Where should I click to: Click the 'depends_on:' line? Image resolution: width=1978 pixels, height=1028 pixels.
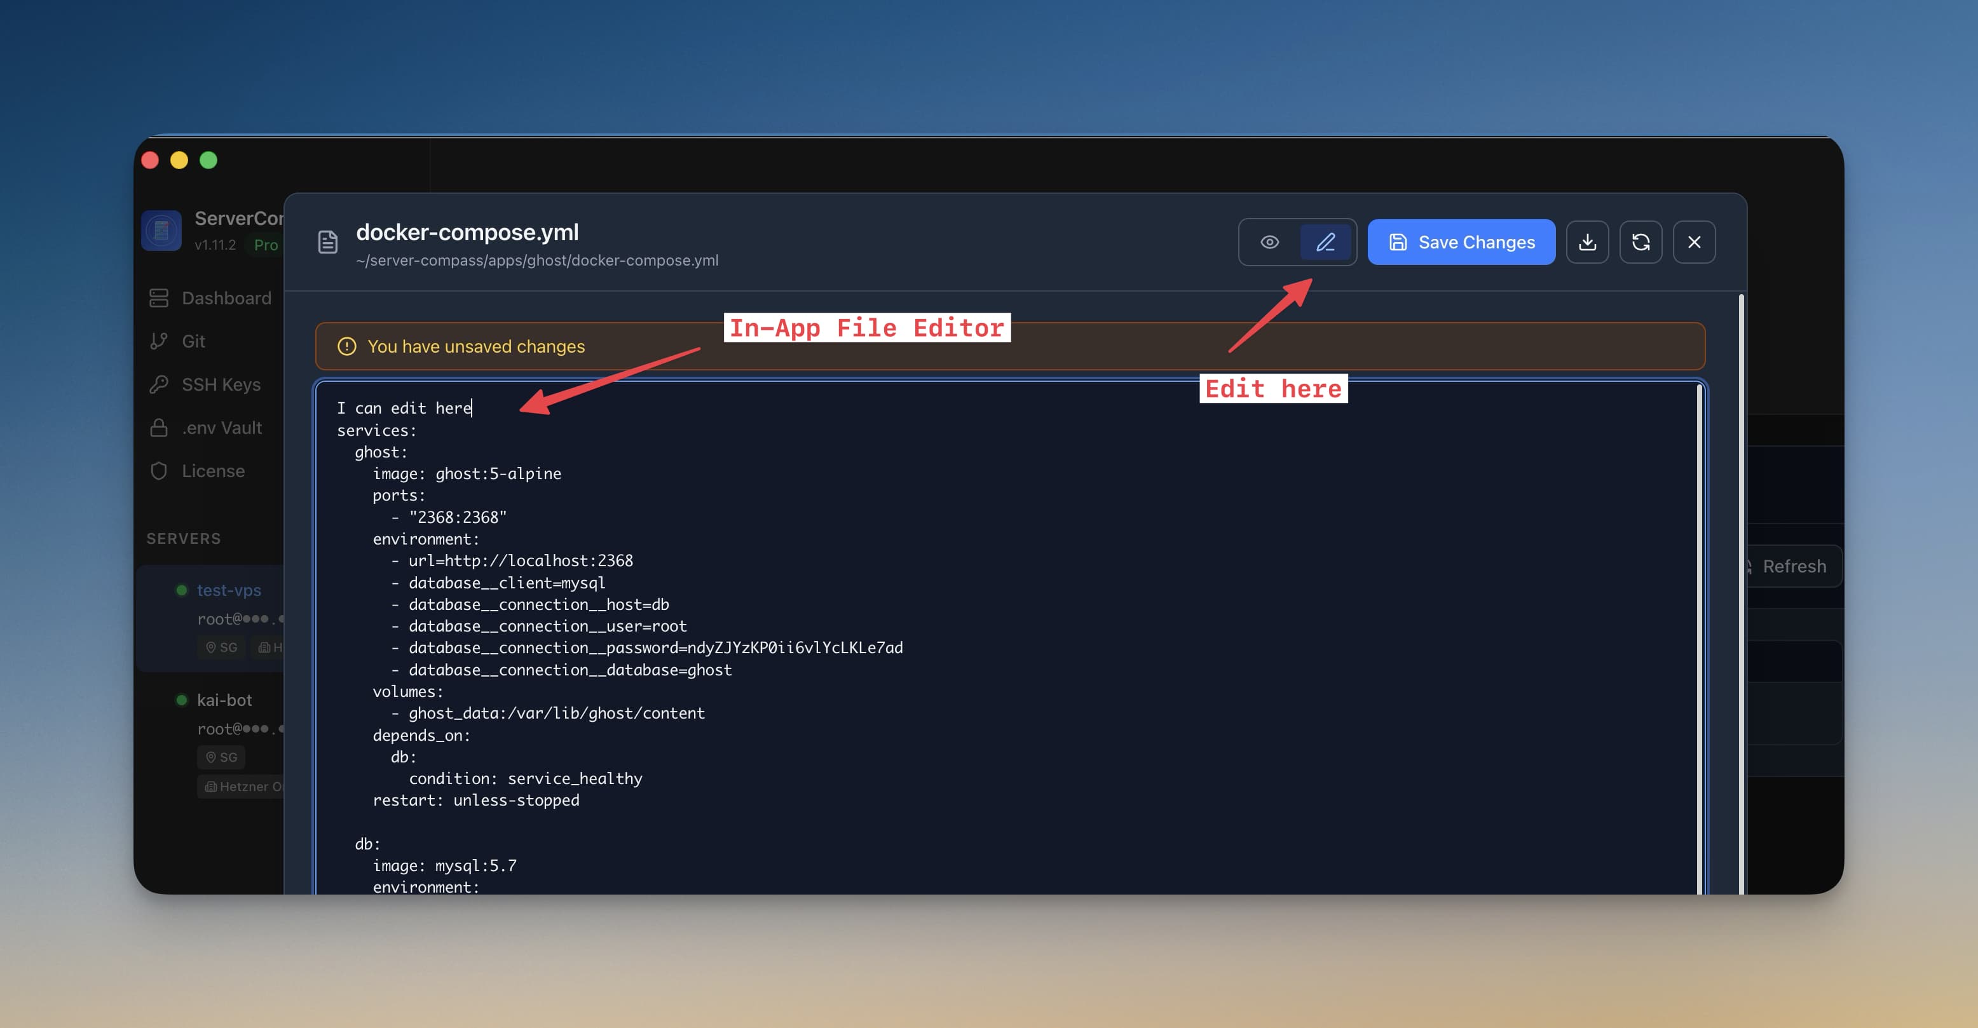coord(421,736)
